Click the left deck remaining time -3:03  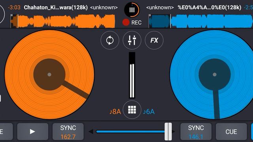point(14,7)
